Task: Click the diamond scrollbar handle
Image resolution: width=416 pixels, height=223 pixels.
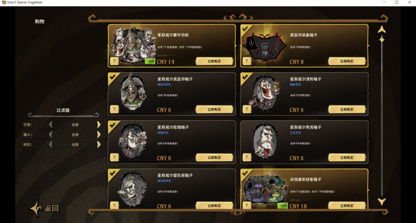Action: 382,40
